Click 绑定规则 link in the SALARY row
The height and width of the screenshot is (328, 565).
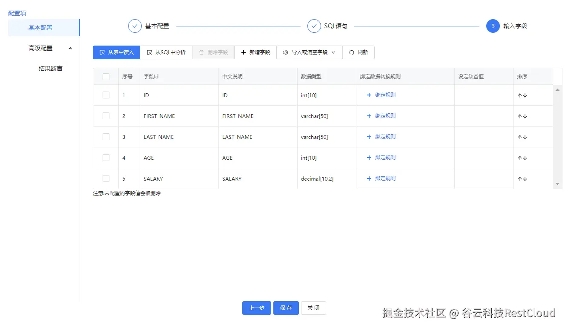click(x=381, y=178)
